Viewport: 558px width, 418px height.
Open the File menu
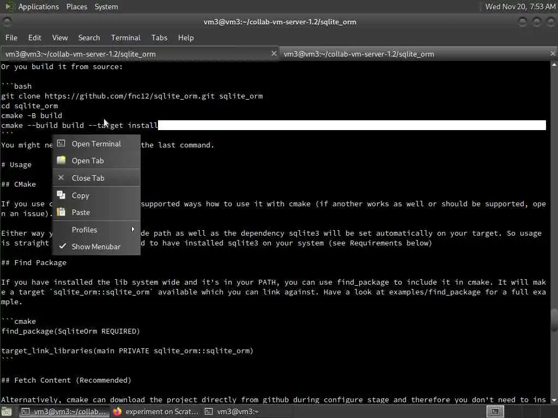click(x=11, y=38)
